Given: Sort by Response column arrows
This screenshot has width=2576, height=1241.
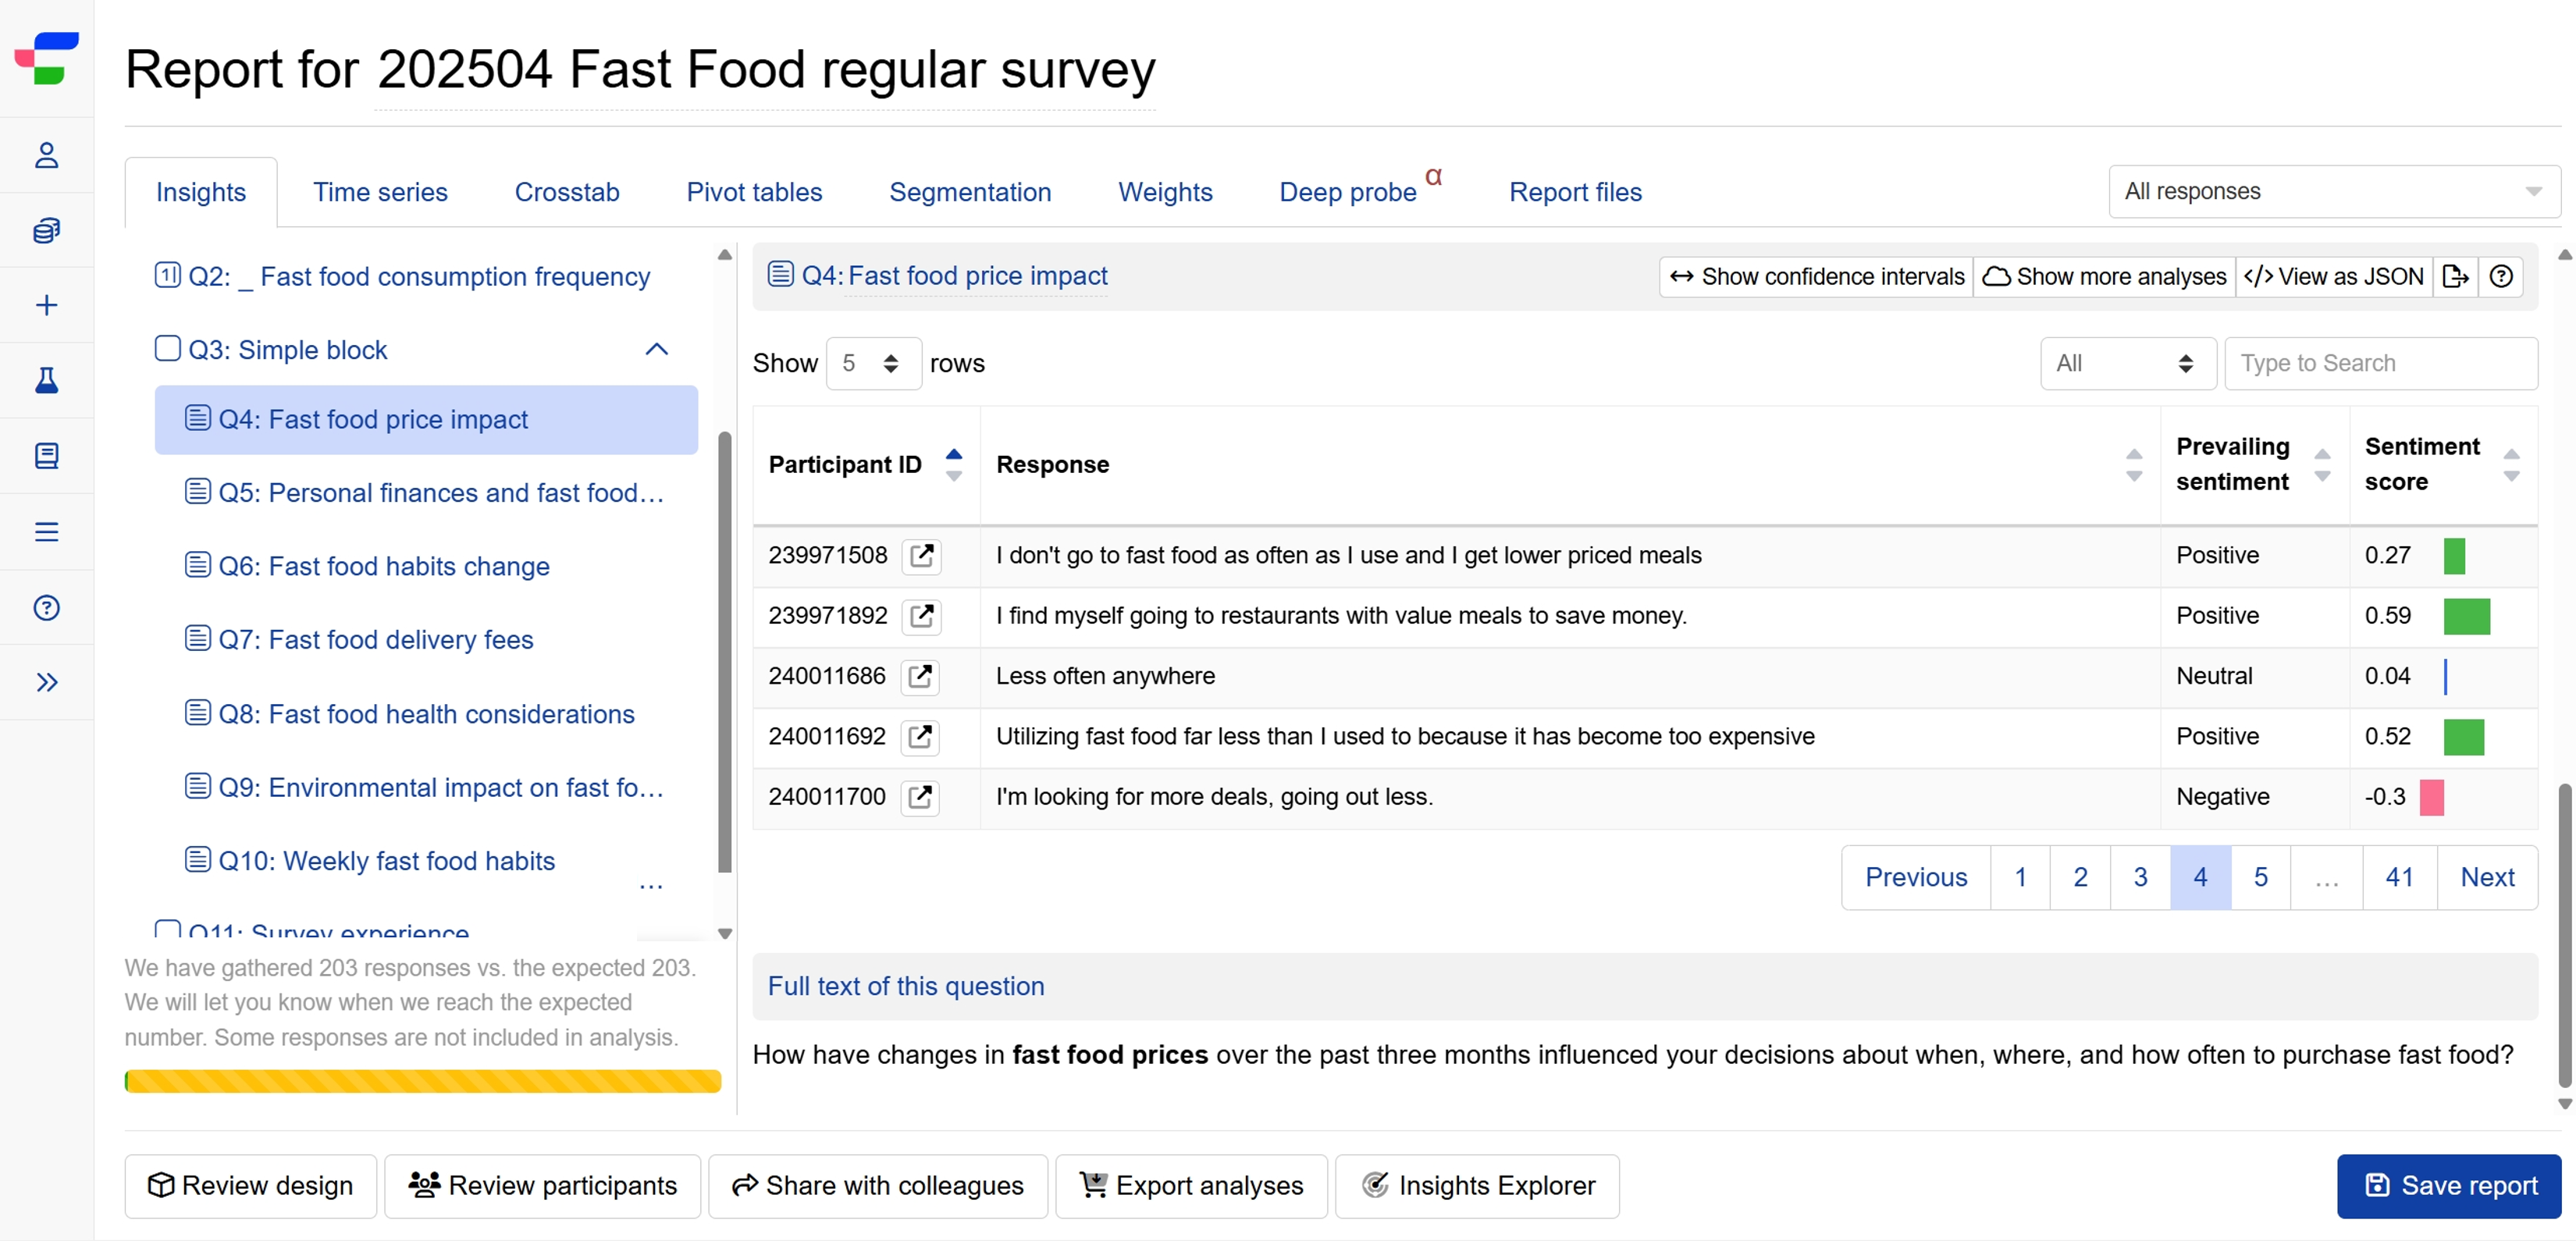Looking at the screenshot, I should click(x=2133, y=465).
